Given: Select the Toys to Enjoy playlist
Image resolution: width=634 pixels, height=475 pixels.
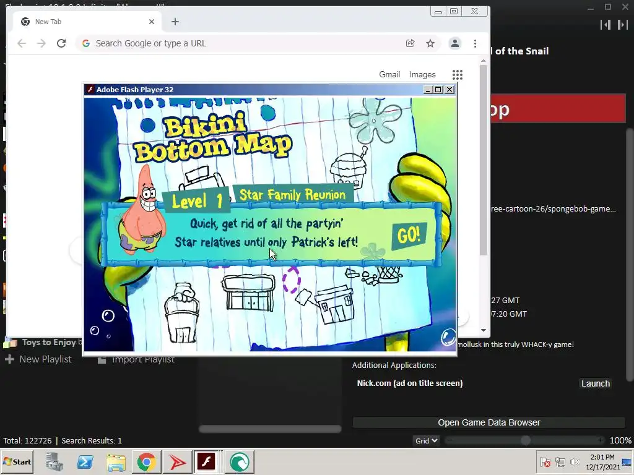Looking at the screenshot, I should coord(43,343).
